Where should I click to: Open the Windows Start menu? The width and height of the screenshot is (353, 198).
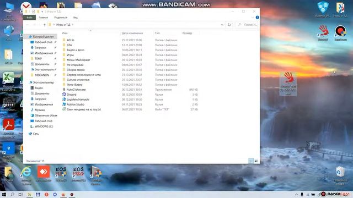pyautogui.click(x=4, y=194)
